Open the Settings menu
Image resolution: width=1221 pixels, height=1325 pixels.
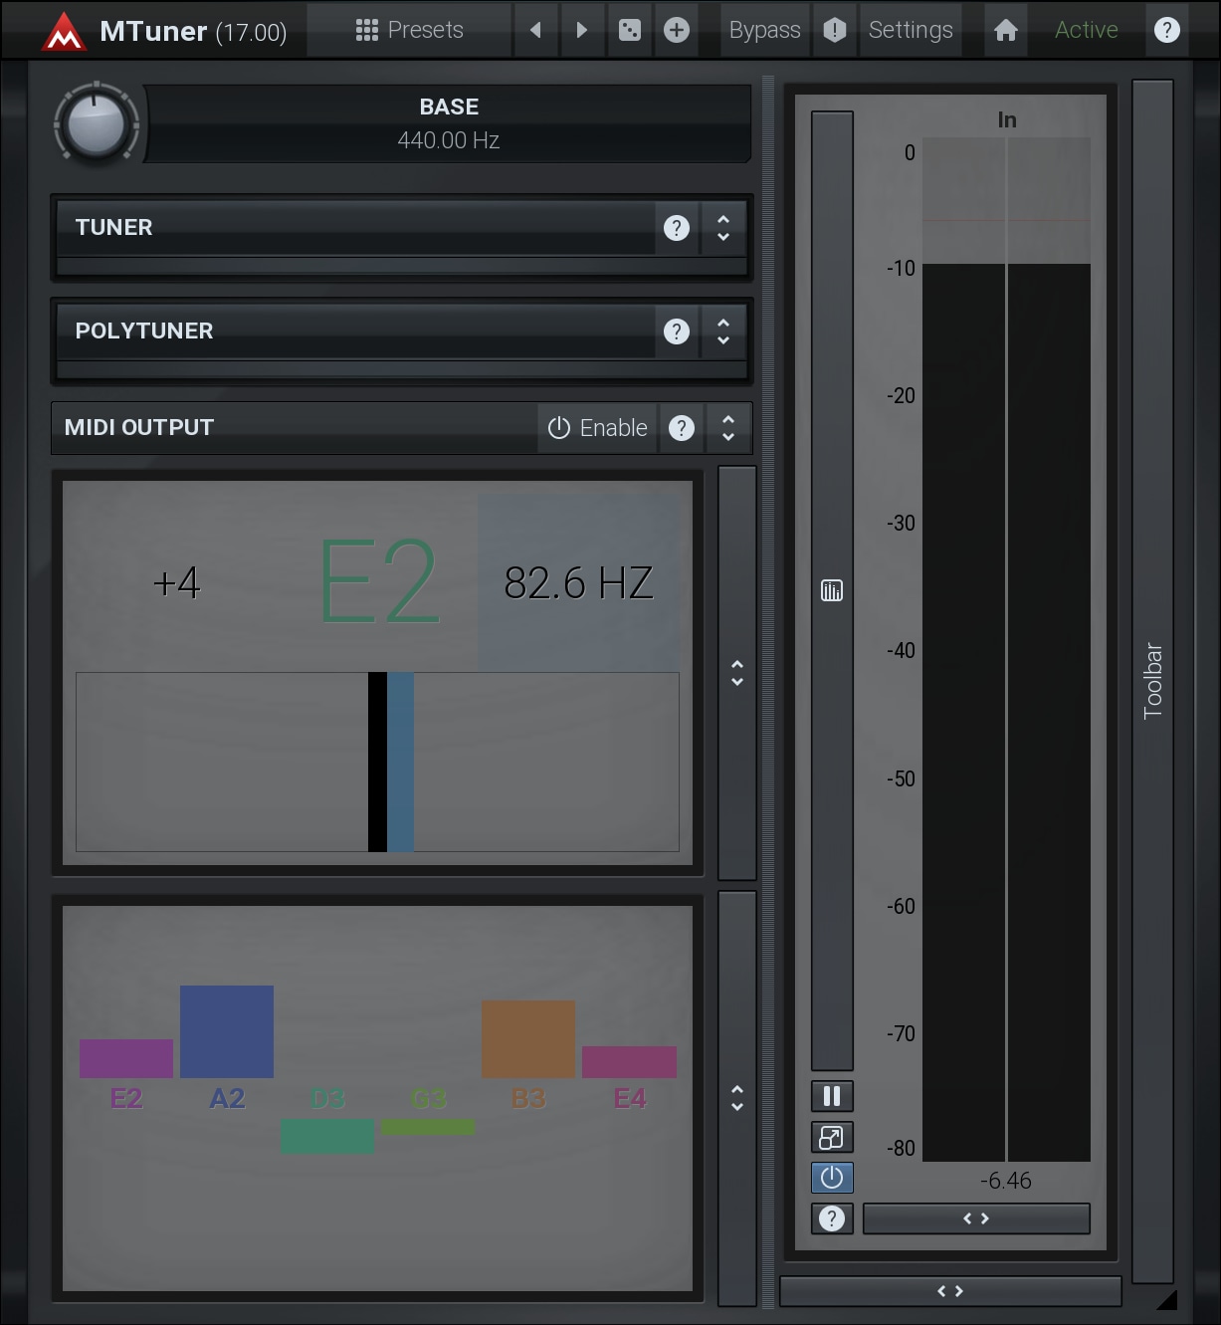(911, 30)
